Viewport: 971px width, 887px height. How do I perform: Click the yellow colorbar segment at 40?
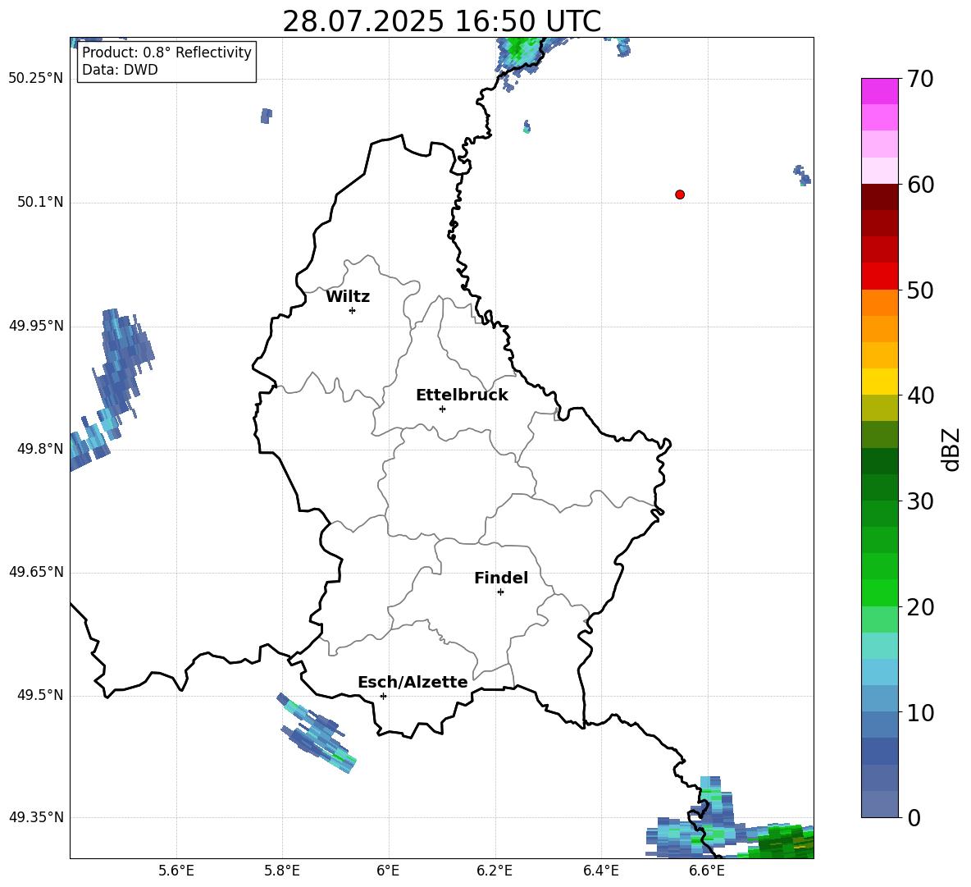[x=879, y=382]
